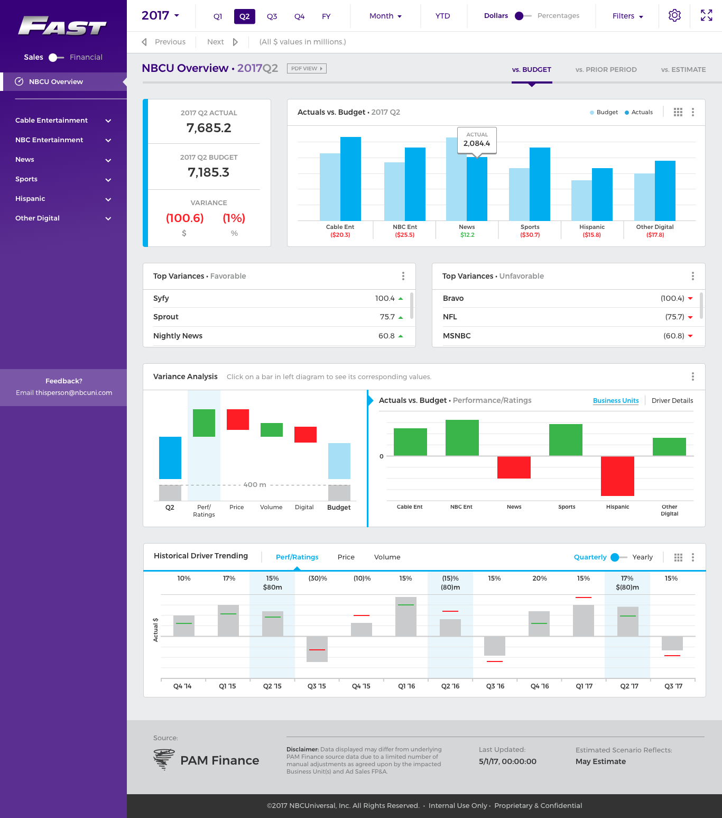Open grid view in Historical Driver Trending

tap(678, 557)
